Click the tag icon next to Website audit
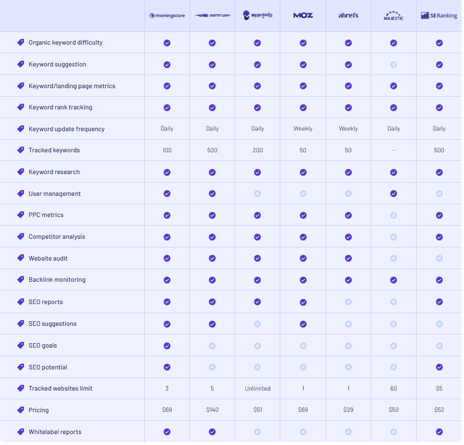Viewport: 464px width, 445px height. click(x=21, y=258)
